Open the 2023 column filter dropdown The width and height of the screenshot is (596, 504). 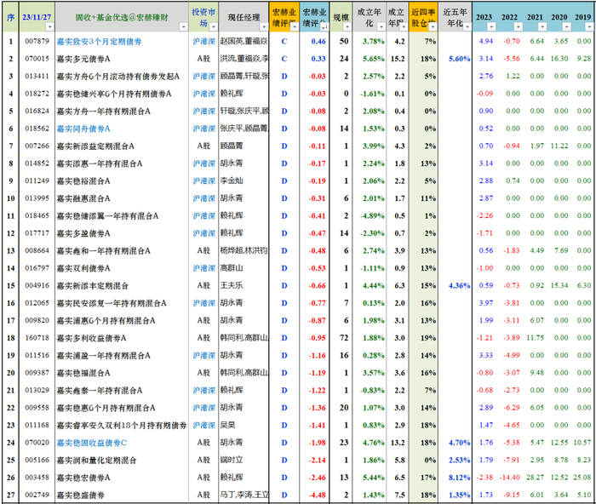pos(491,26)
